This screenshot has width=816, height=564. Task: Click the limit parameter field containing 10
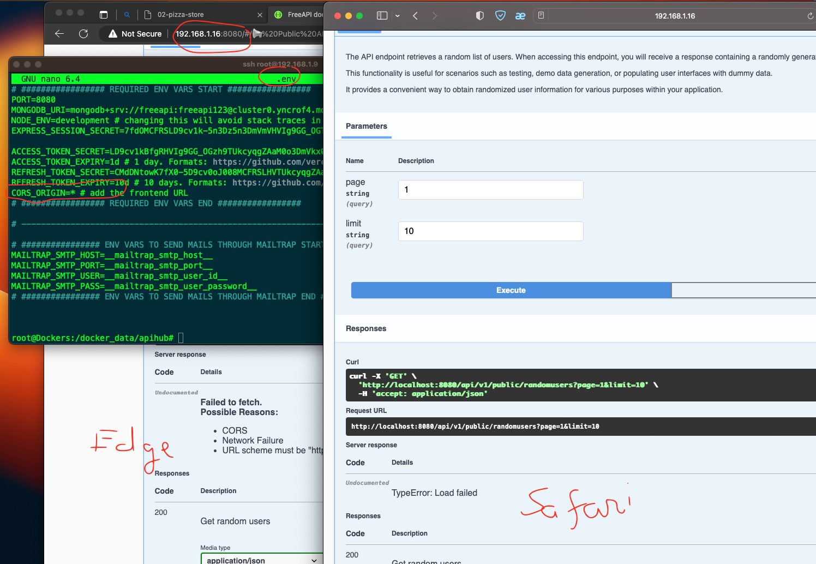click(490, 231)
